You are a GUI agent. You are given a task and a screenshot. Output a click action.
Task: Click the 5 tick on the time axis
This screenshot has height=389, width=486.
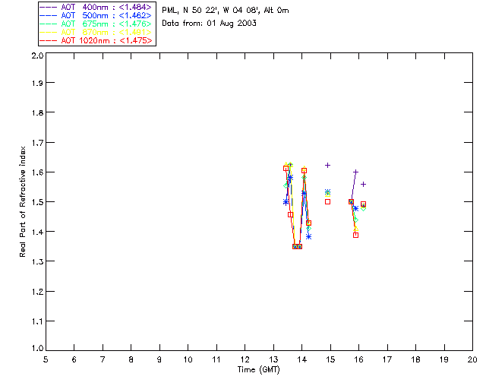pos(46,359)
